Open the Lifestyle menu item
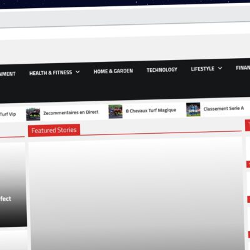Screen dimensions: 250x250 pyautogui.click(x=202, y=69)
